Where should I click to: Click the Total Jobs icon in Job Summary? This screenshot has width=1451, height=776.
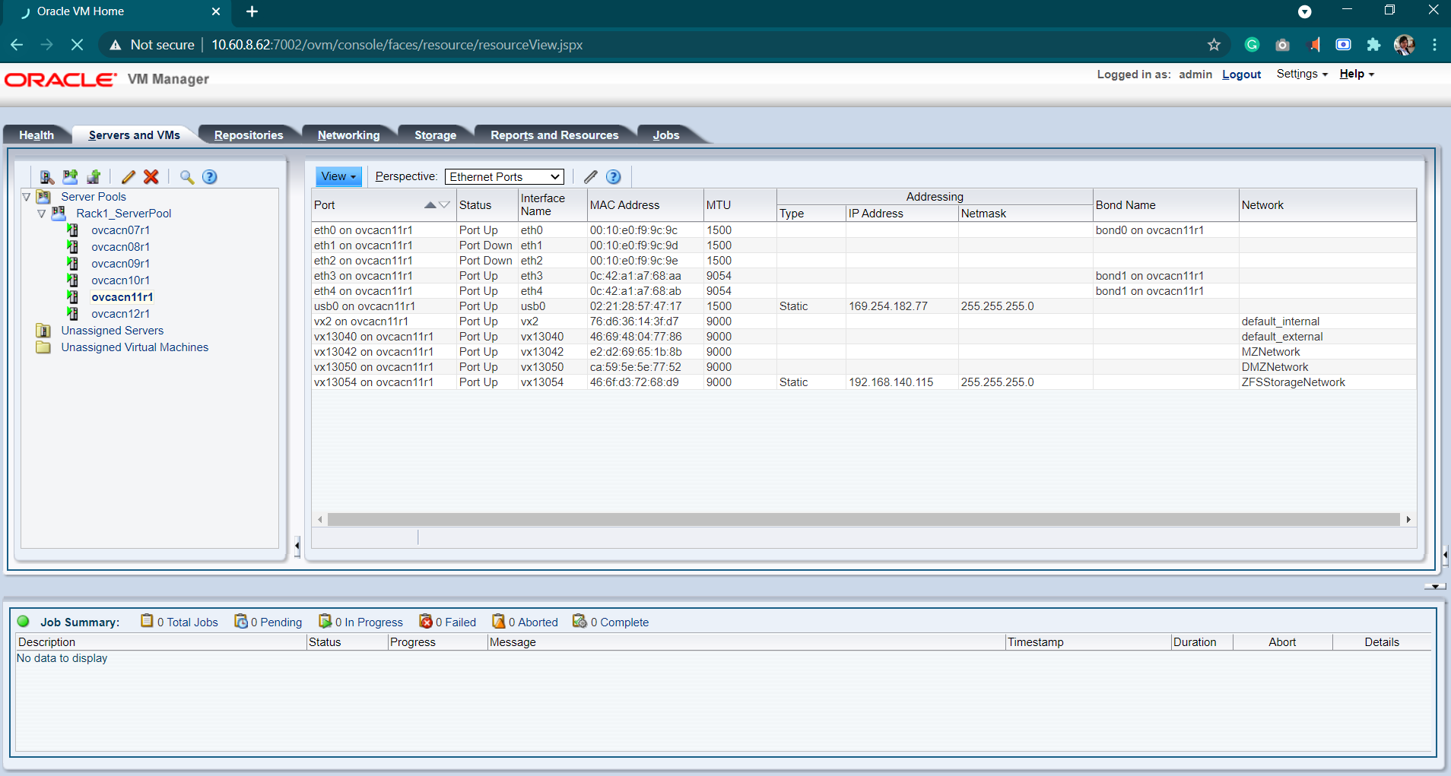147,621
